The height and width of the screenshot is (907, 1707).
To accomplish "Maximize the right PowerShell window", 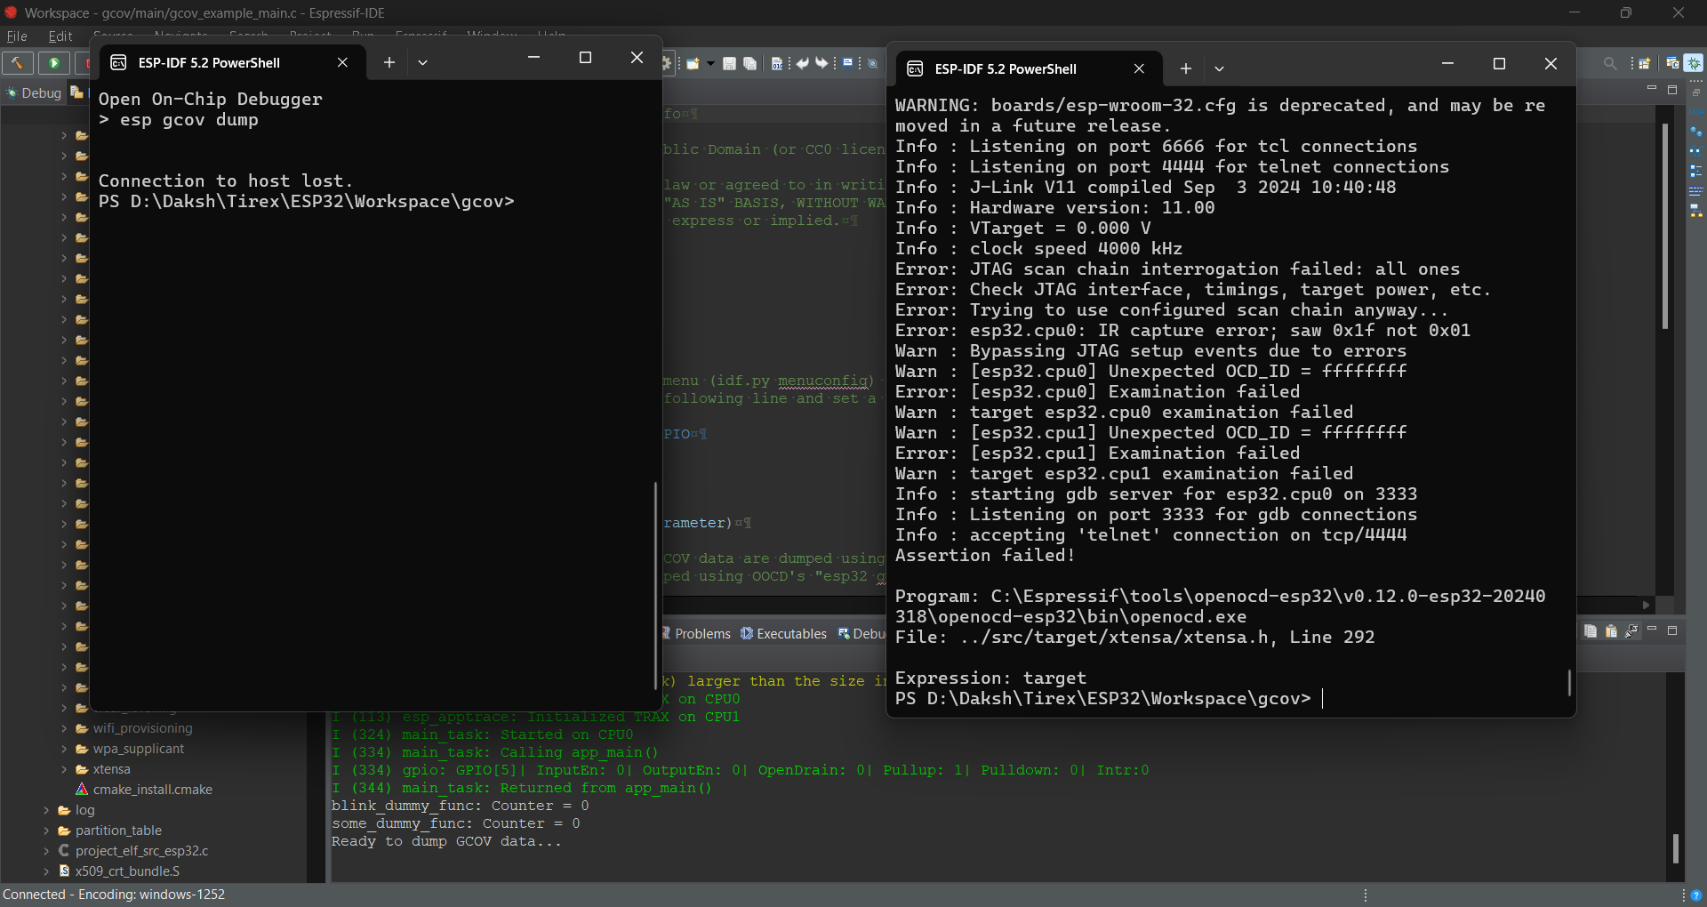I will click(x=1499, y=64).
